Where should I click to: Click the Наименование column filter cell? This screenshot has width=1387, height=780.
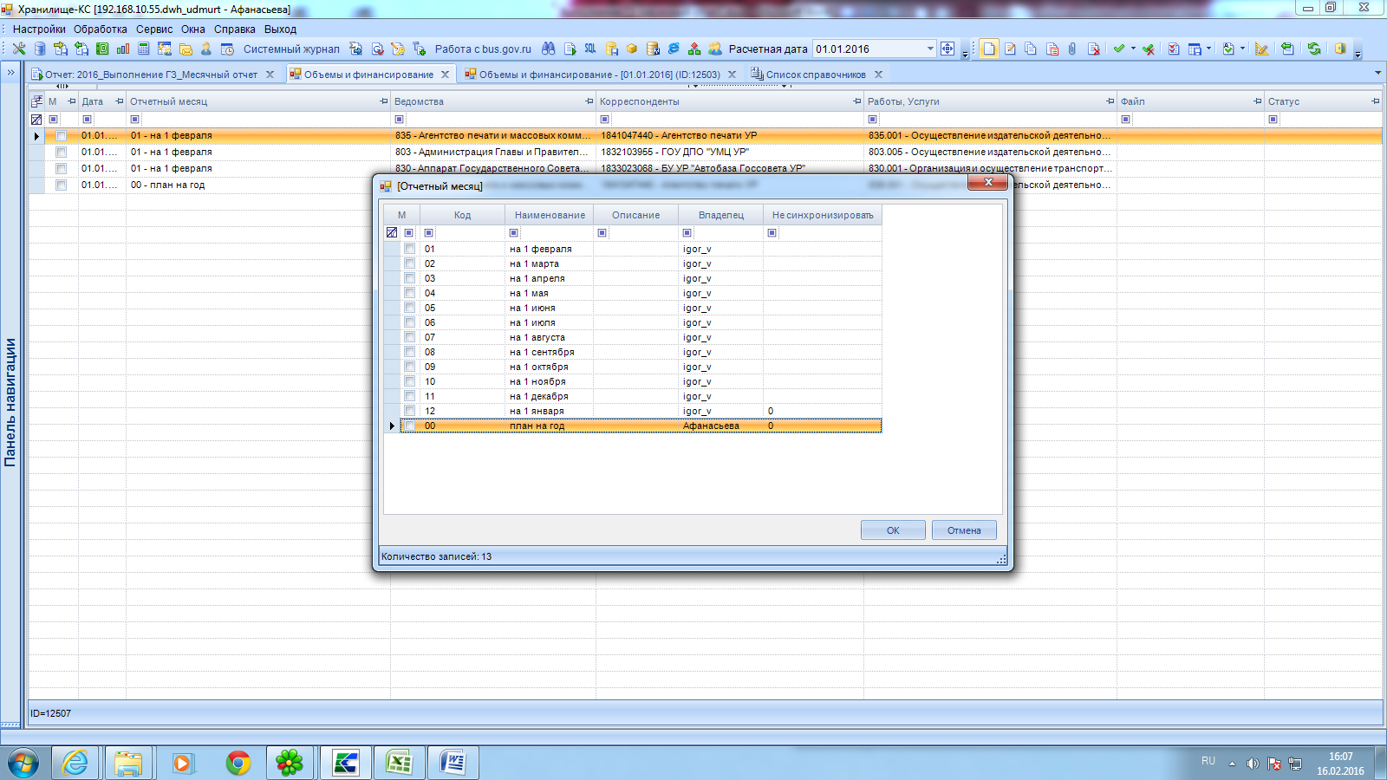(550, 233)
